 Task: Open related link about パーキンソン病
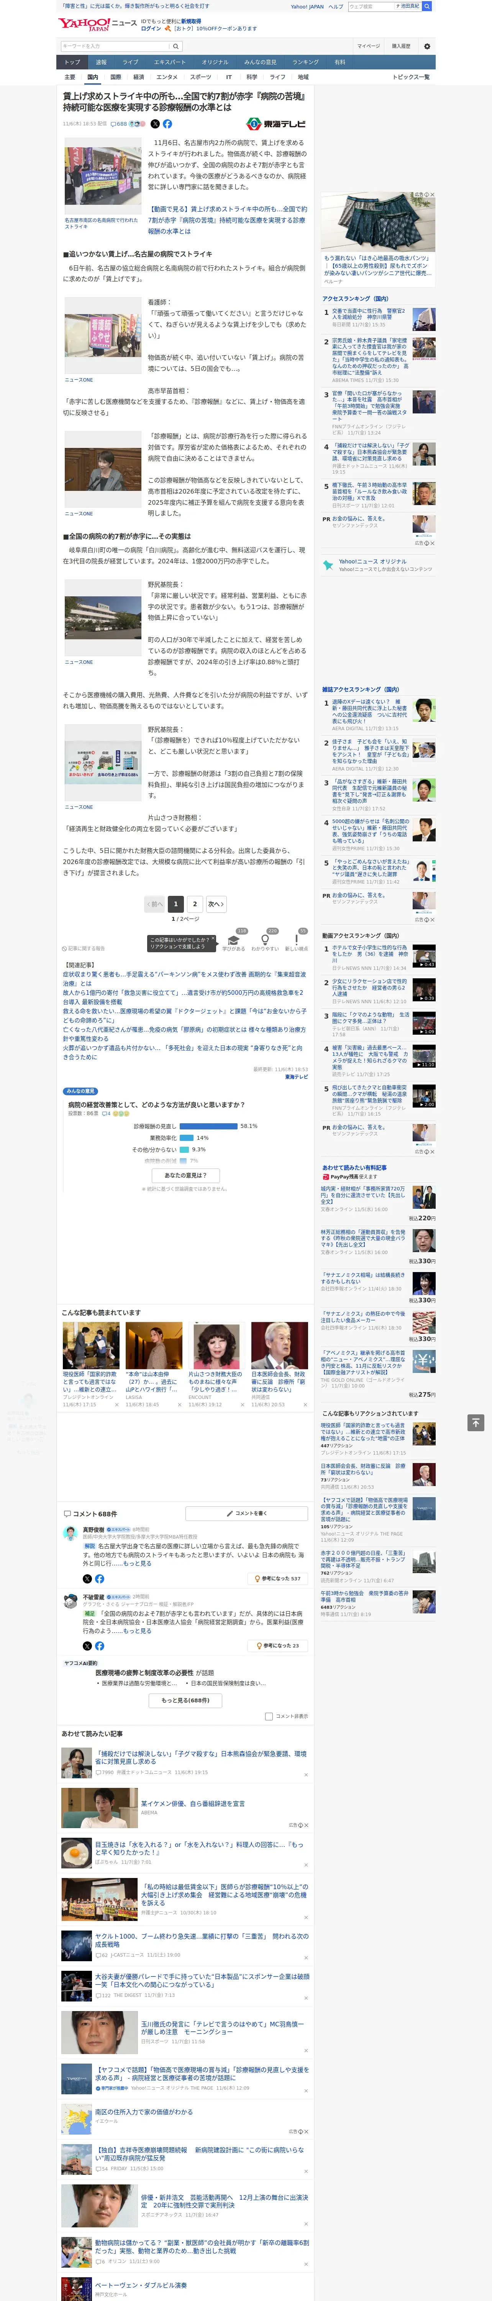184,978
